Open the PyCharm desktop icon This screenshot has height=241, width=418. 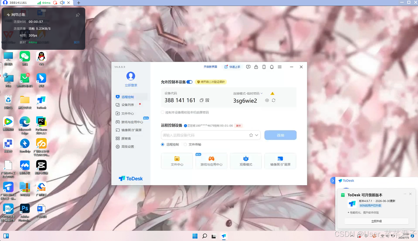[41, 125]
